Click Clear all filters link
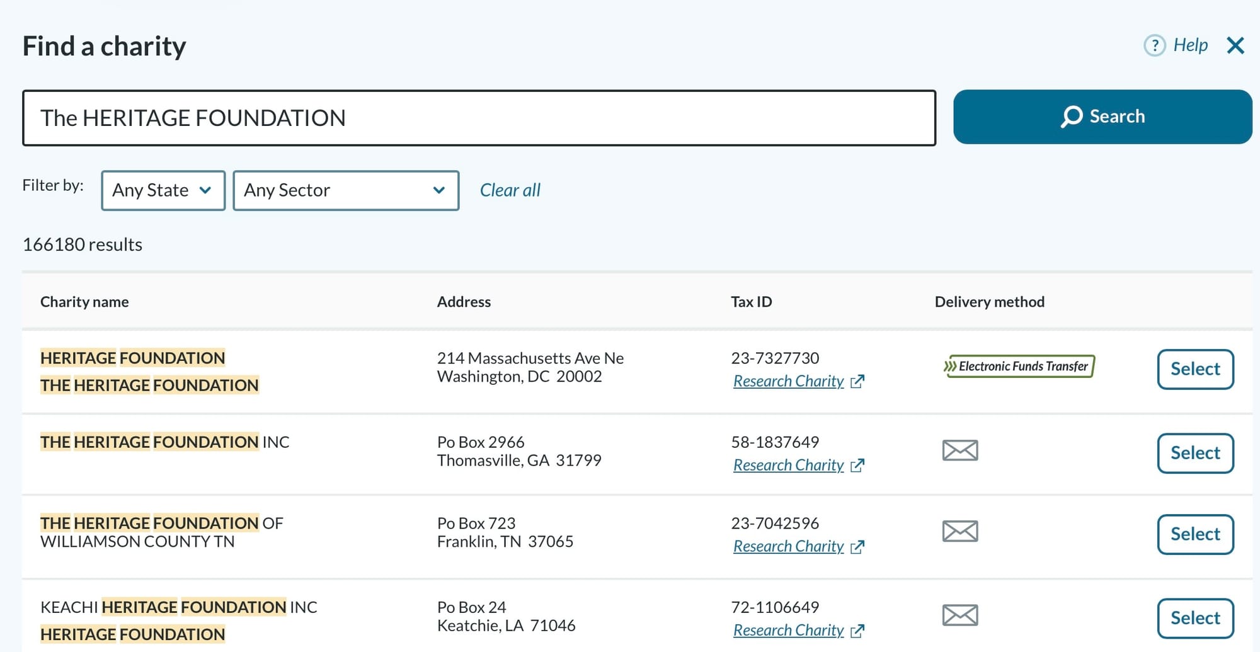This screenshot has width=1260, height=652. [x=510, y=190]
